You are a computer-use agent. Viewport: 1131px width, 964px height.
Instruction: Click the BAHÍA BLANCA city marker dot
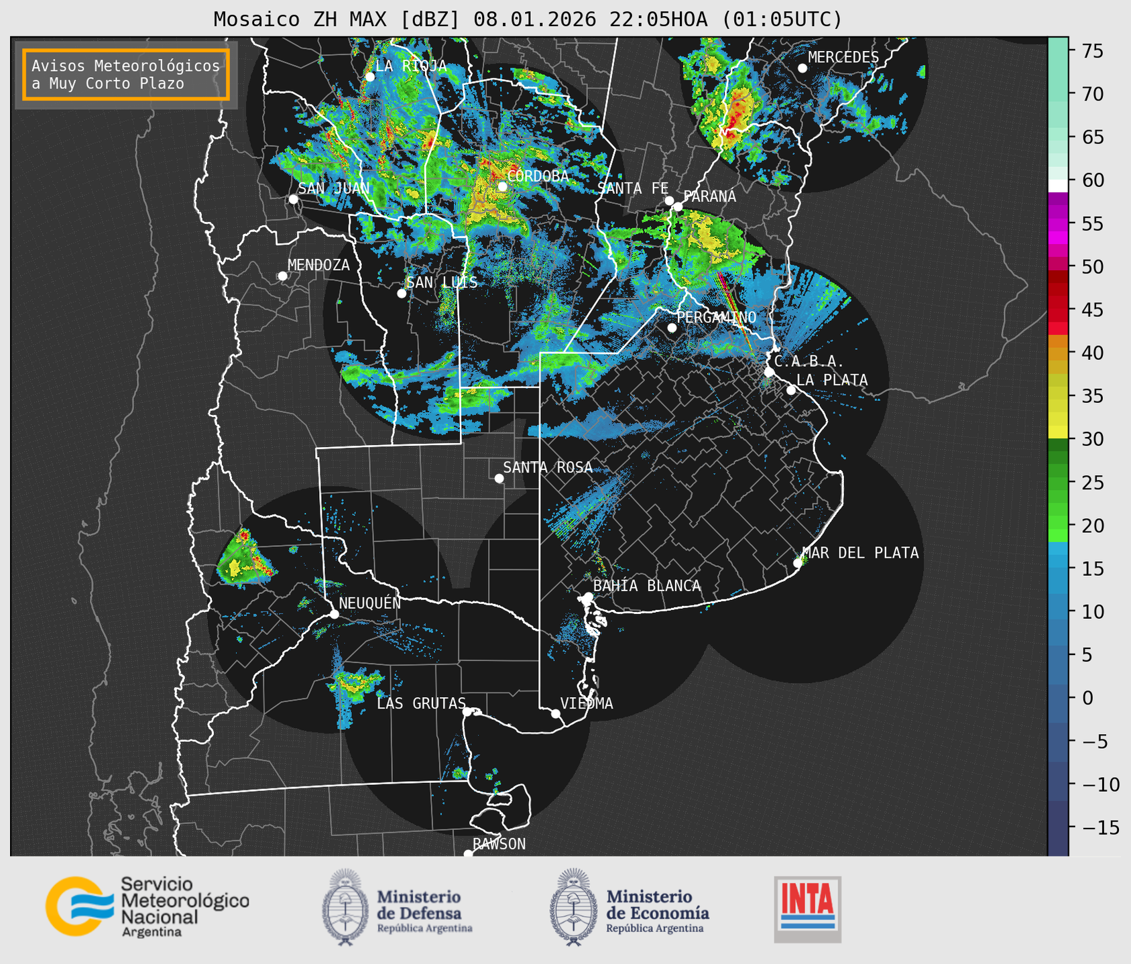click(x=588, y=597)
